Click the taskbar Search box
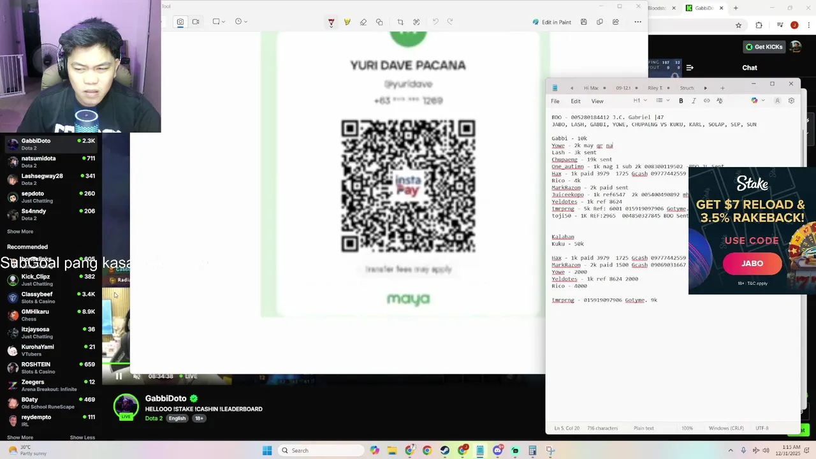The height and width of the screenshot is (459, 816). [322, 451]
